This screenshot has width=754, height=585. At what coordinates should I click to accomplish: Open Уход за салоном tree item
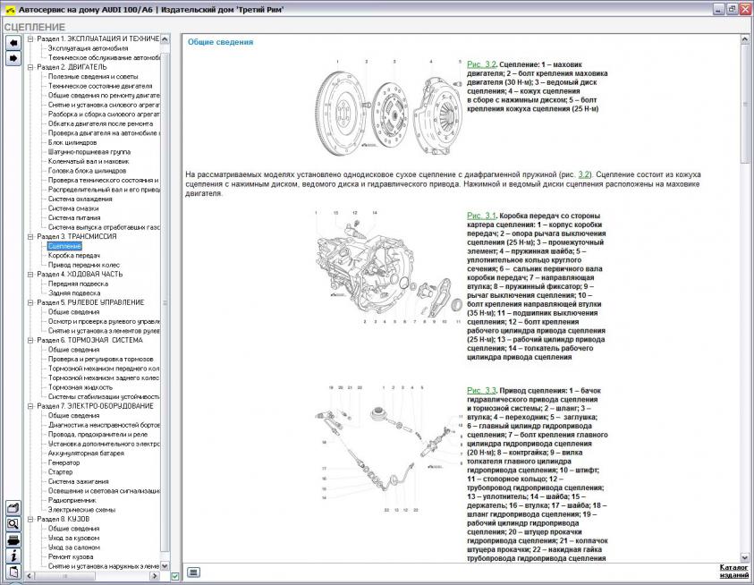pyautogui.click(x=74, y=547)
